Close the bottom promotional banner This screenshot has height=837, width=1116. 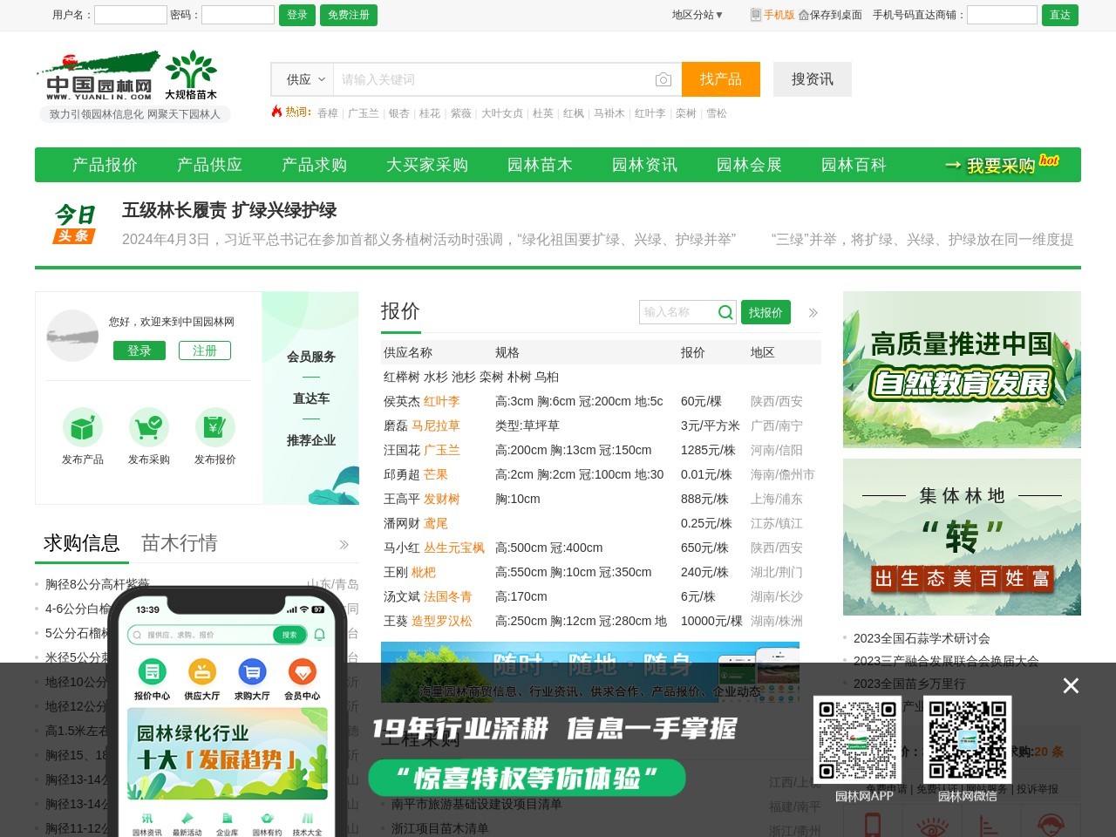[x=1071, y=686]
